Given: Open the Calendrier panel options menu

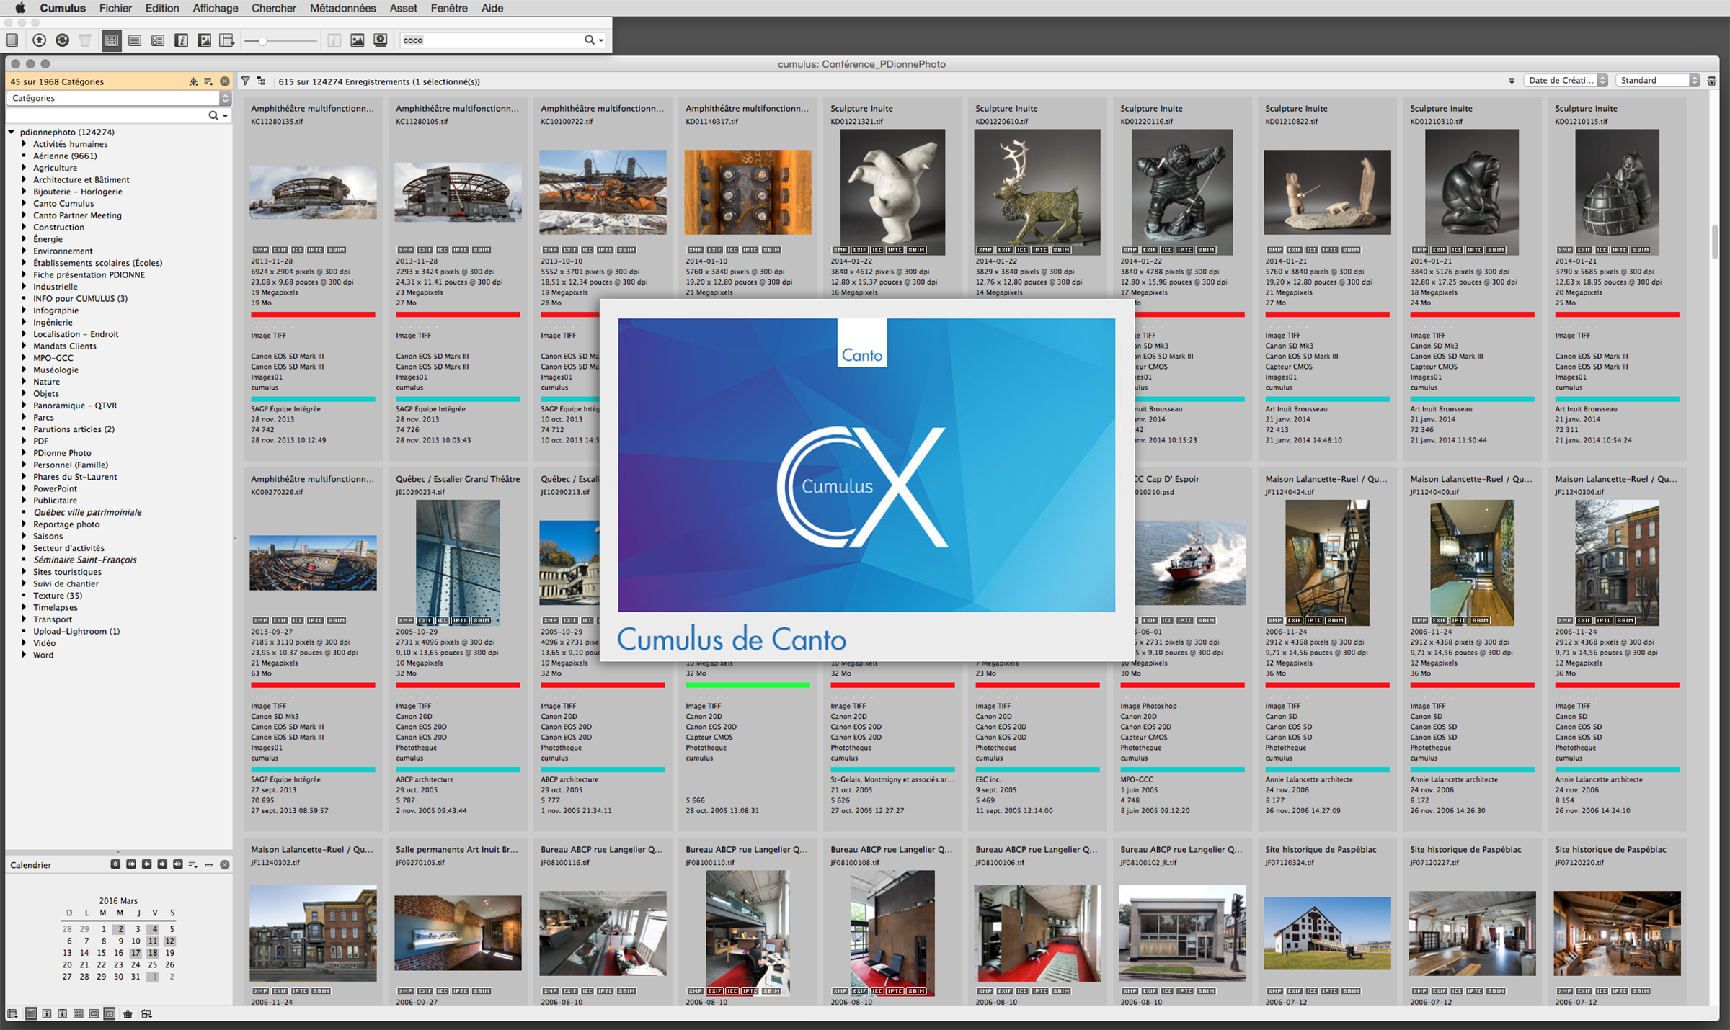Looking at the screenshot, I should [x=193, y=864].
